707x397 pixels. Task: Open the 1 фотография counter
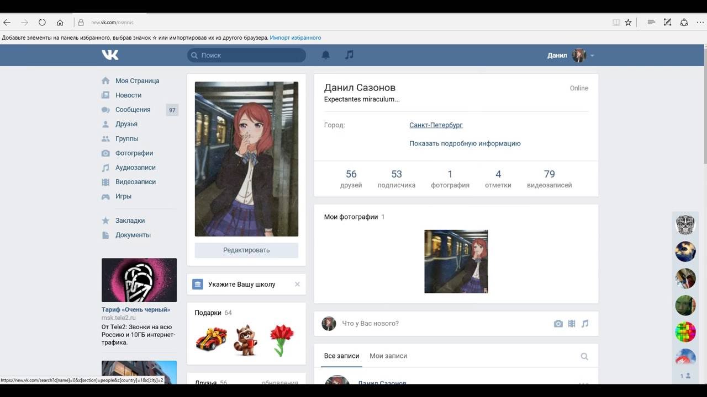point(450,179)
